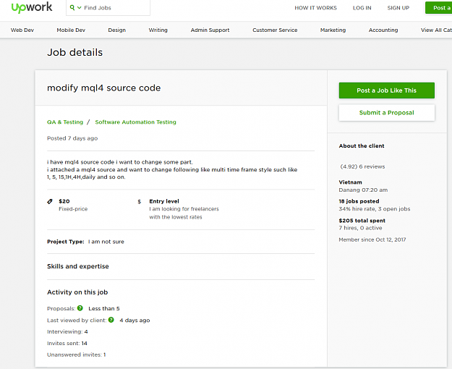This screenshot has height=369, width=452.
Task: Click 'Member since Oct 12, 2017' text
Action: pyautogui.click(x=372, y=239)
